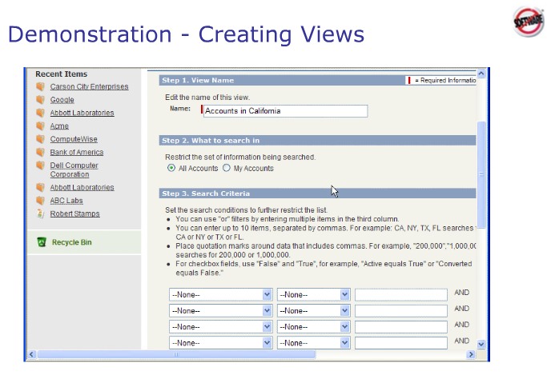Click the account icon next to Google
547x375 pixels.
pos(40,100)
